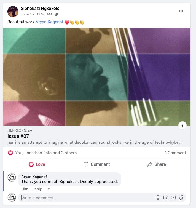The height and width of the screenshot is (208, 196).
Task: Open the sticker picker icon
Action: 181,198
